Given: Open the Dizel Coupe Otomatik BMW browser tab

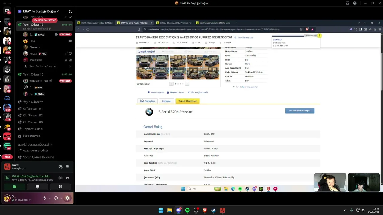Looking at the screenshot, I should pyautogui.click(x=213, y=23).
